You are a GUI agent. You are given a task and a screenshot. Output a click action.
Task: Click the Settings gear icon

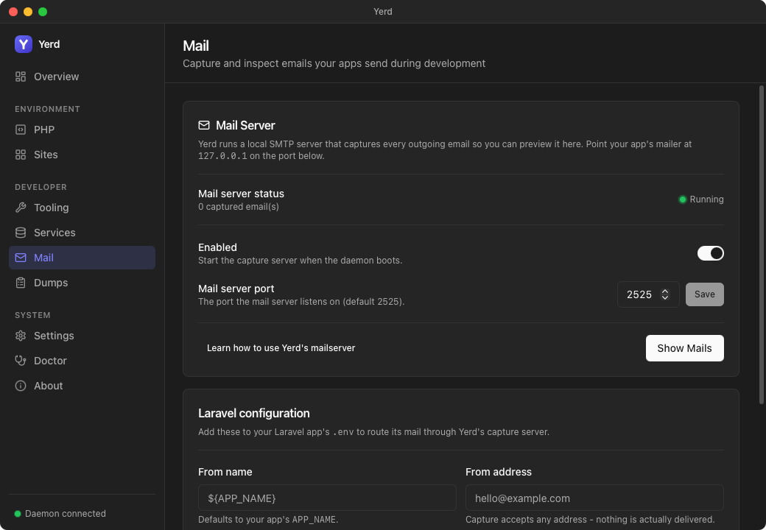[x=21, y=336]
